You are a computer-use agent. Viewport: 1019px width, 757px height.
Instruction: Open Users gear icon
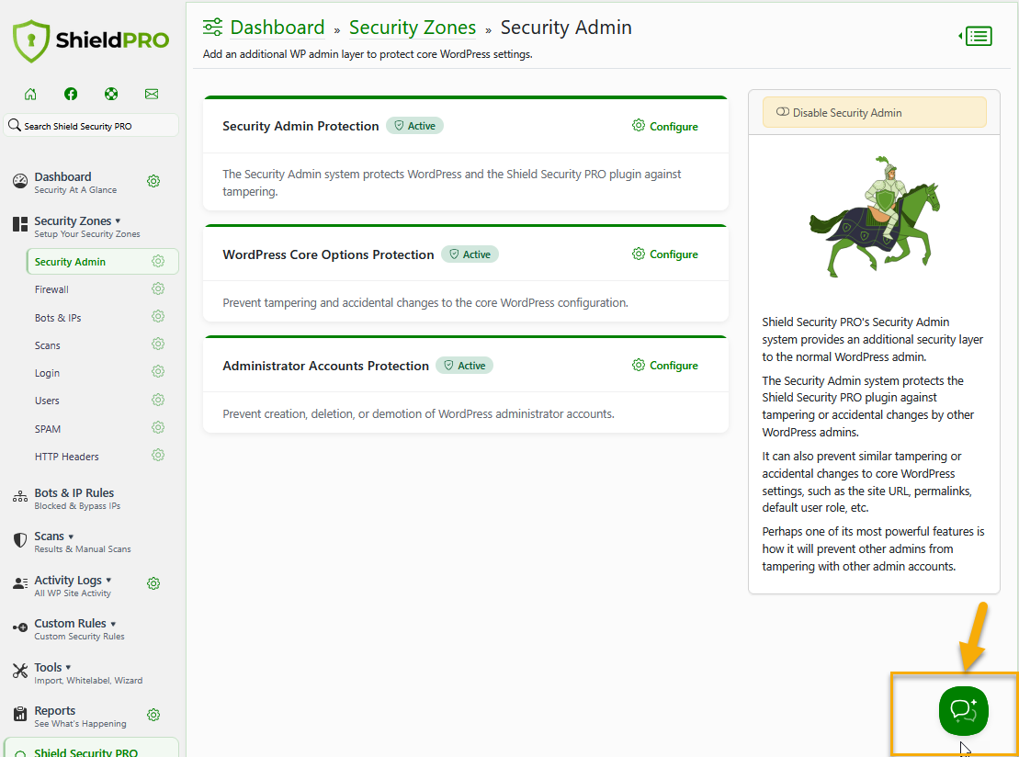click(158, 400)
